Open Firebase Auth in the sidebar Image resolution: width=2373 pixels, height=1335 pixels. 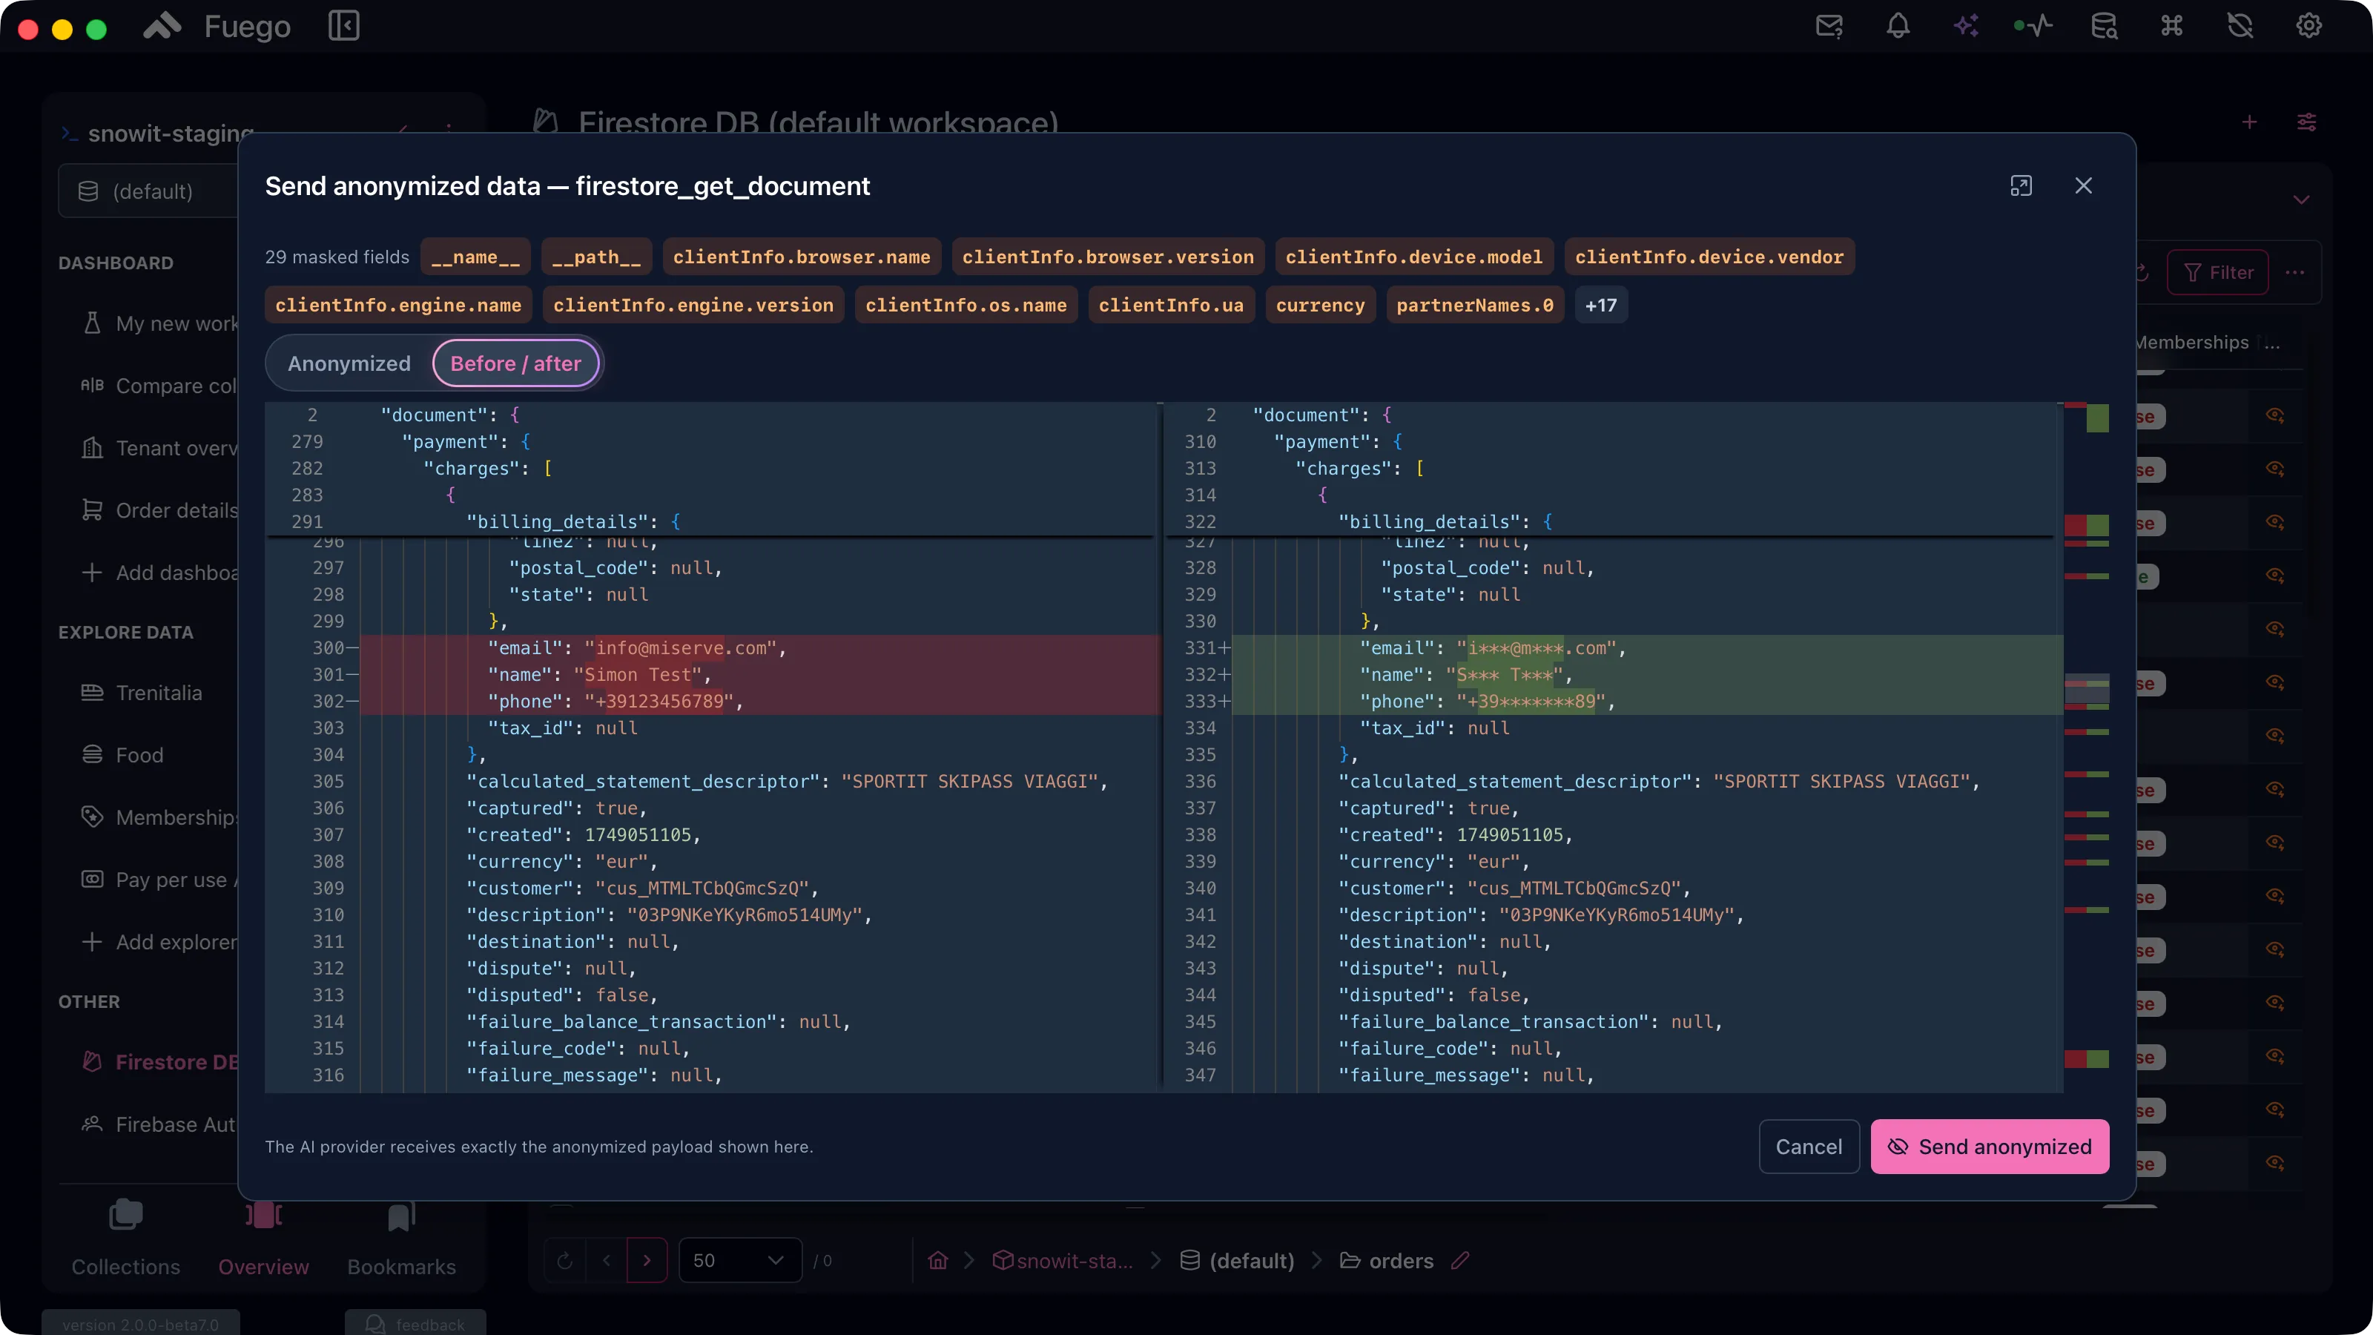[159, 1124]
